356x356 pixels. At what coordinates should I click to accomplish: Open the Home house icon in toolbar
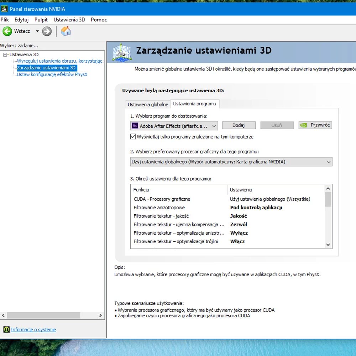(66, 31)
